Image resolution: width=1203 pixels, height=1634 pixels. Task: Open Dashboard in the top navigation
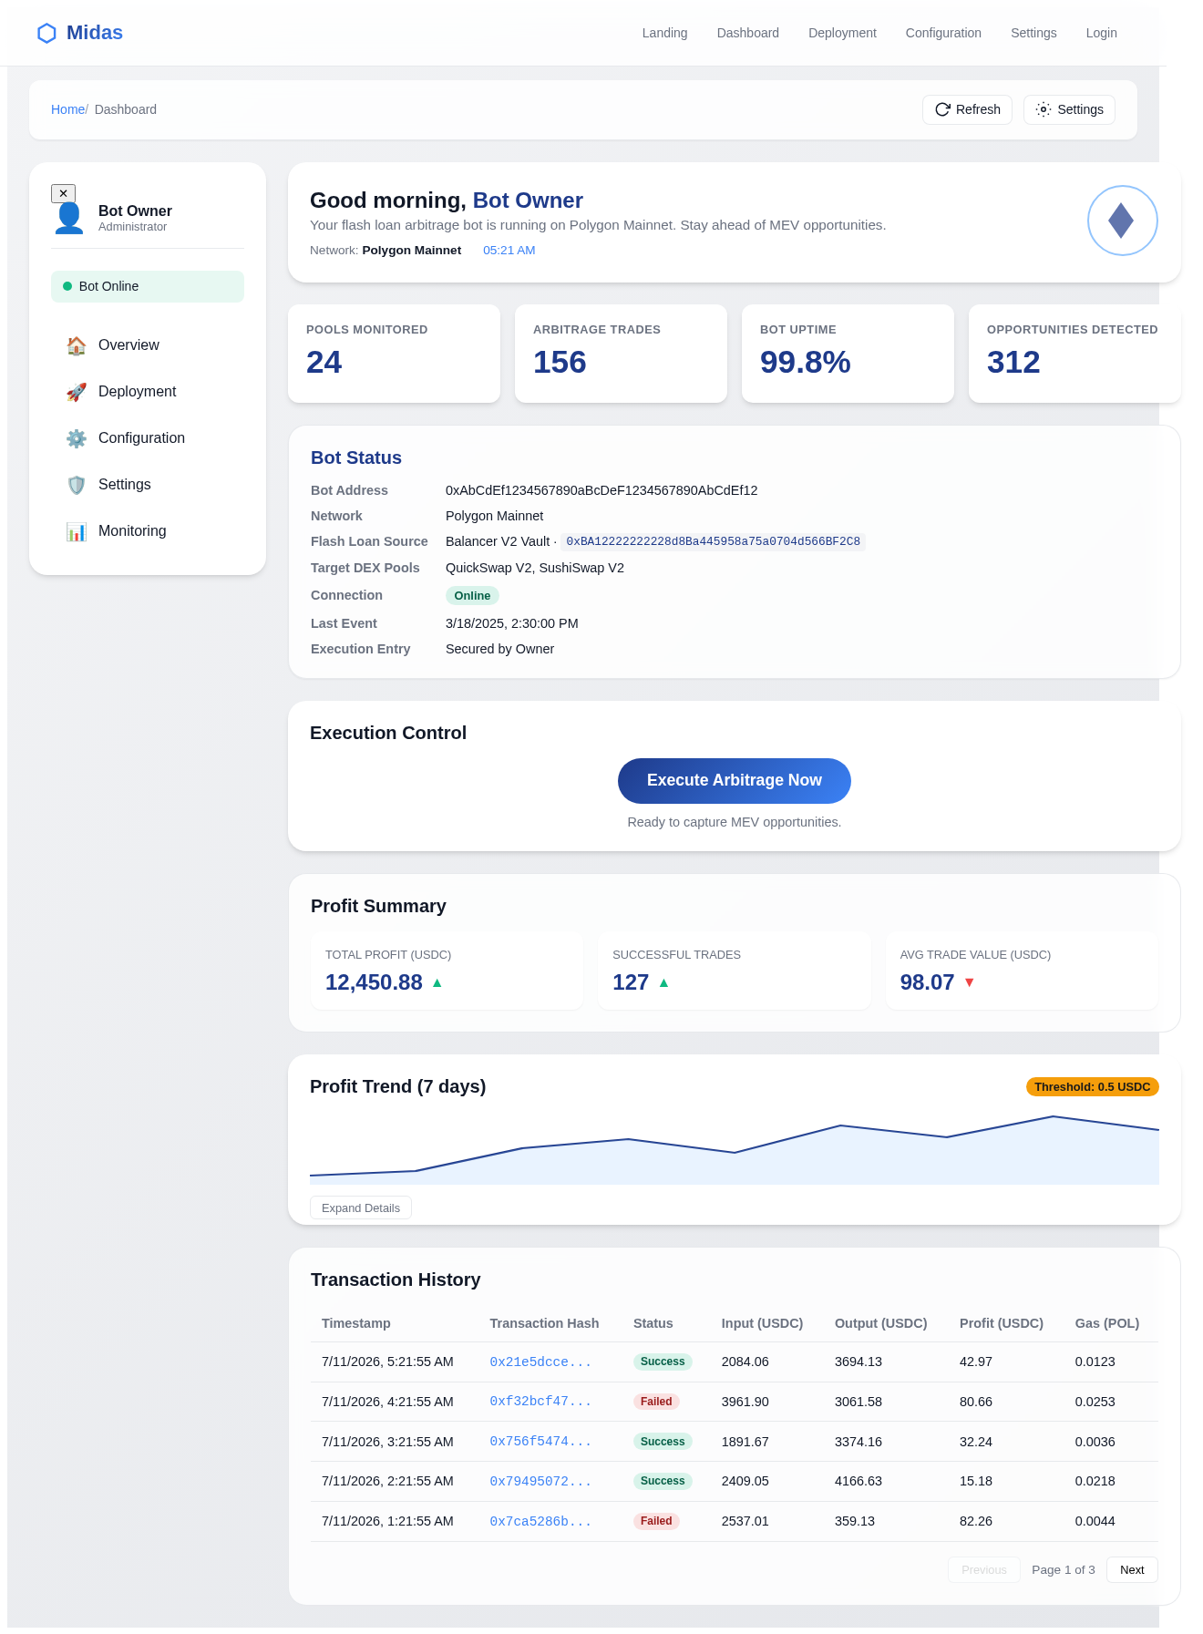point(748,33)
